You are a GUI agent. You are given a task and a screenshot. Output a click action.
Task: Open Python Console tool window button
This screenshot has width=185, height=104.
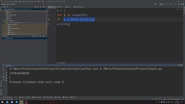coord(36,97)
